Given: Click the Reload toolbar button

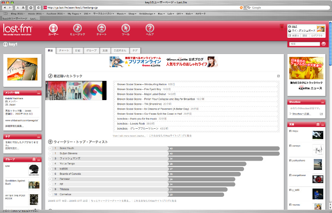Looking at the screenshot, I should pyautogui.click(x=38, y=7).
